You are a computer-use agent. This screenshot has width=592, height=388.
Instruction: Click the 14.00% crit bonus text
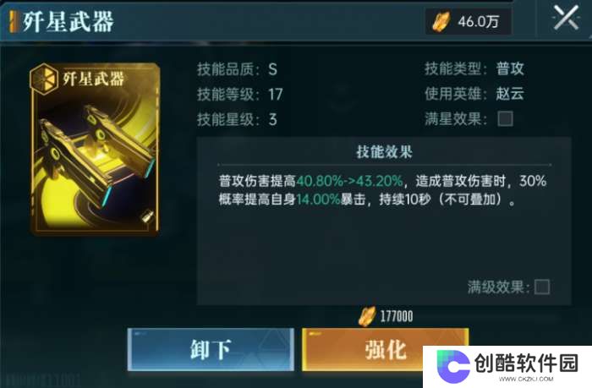(x=318, y=199)
